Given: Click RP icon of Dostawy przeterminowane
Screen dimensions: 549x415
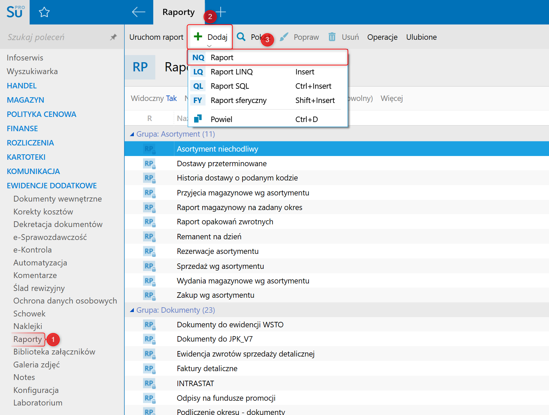Looking at the screenshot, I should pos(150,164).
